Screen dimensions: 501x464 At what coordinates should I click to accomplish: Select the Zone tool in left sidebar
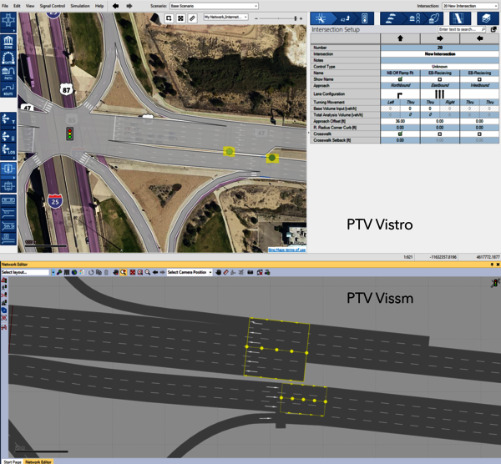(8, 43)
